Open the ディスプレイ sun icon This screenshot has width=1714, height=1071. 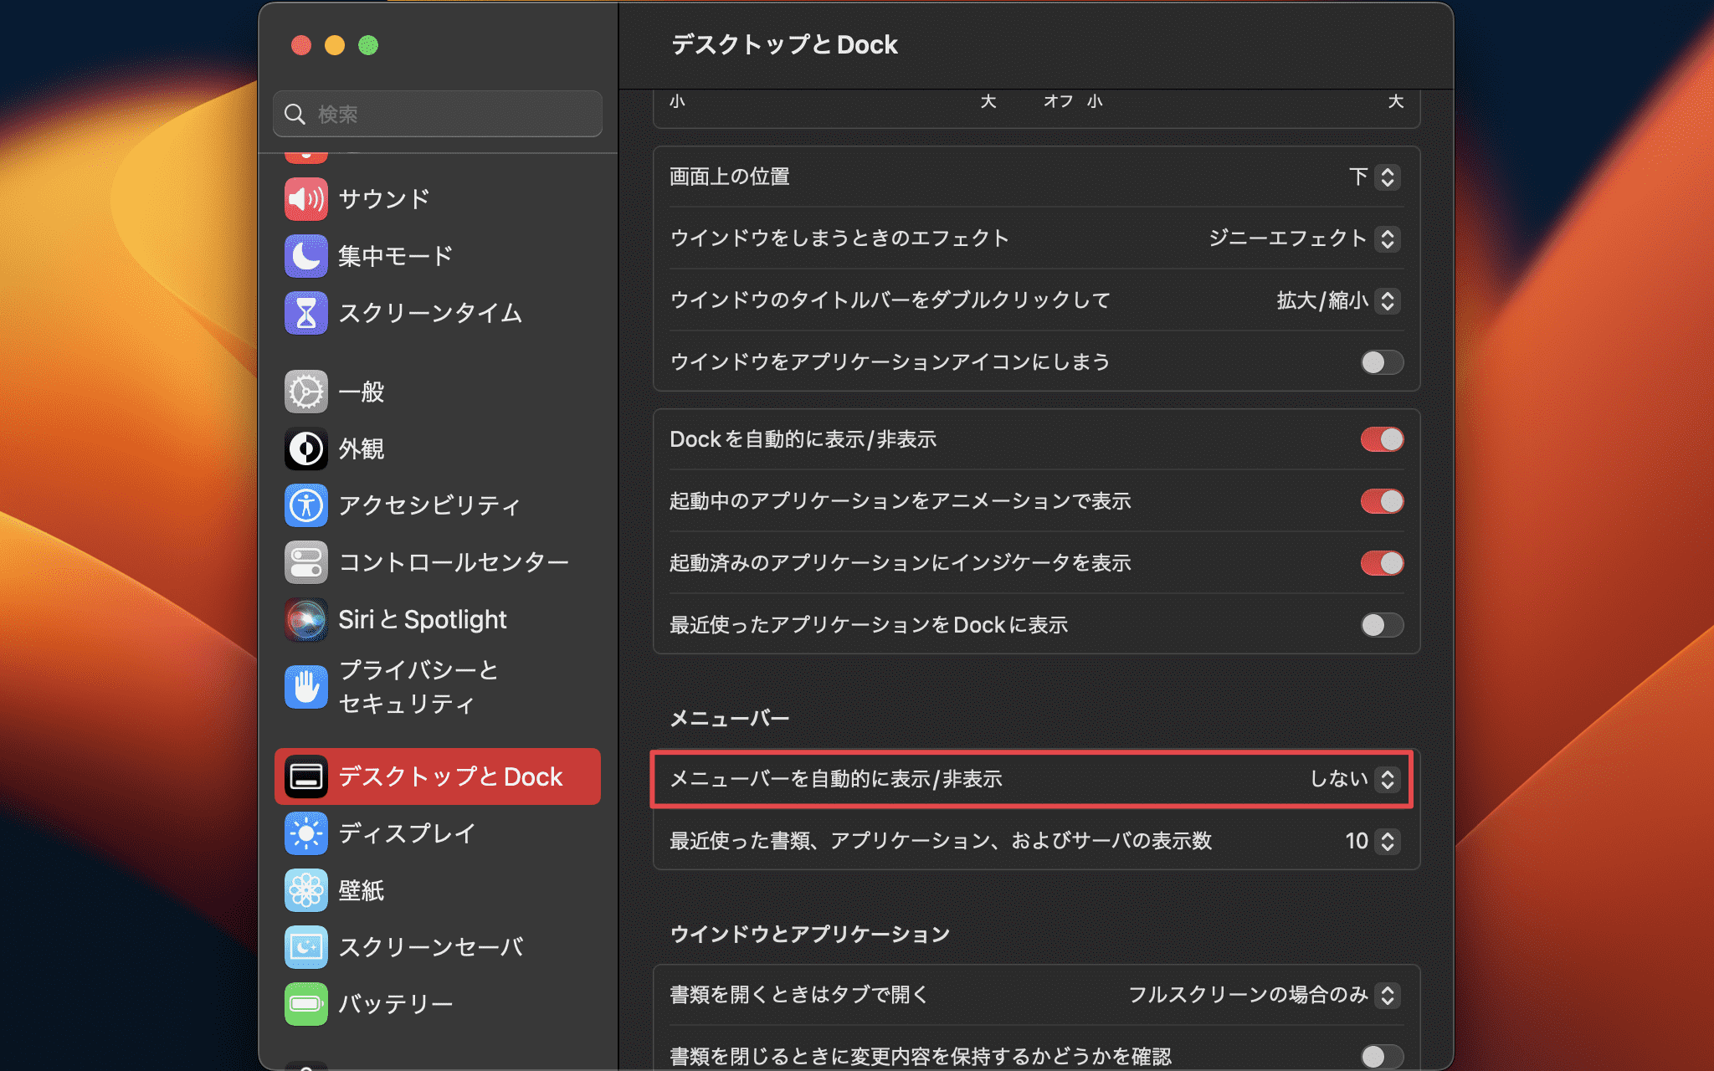tap(306, 833)
